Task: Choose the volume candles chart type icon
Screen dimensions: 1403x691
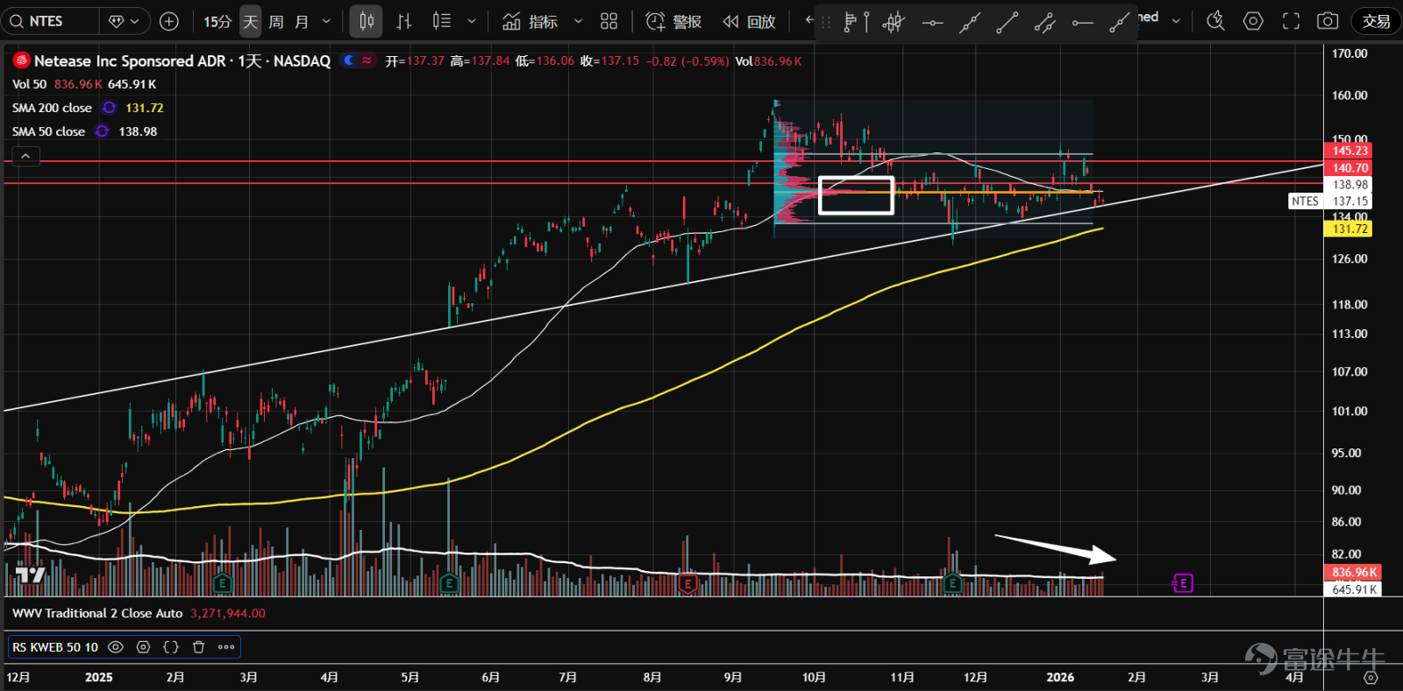Action: 442,21
